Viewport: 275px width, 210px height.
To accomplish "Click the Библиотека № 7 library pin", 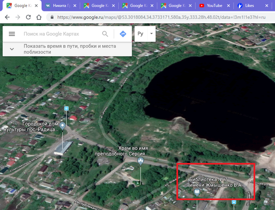I will pyautogui.click(x=197, y=192).
